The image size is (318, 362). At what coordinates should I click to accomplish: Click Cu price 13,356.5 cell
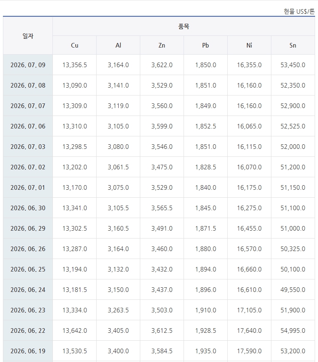pos(75,65)
